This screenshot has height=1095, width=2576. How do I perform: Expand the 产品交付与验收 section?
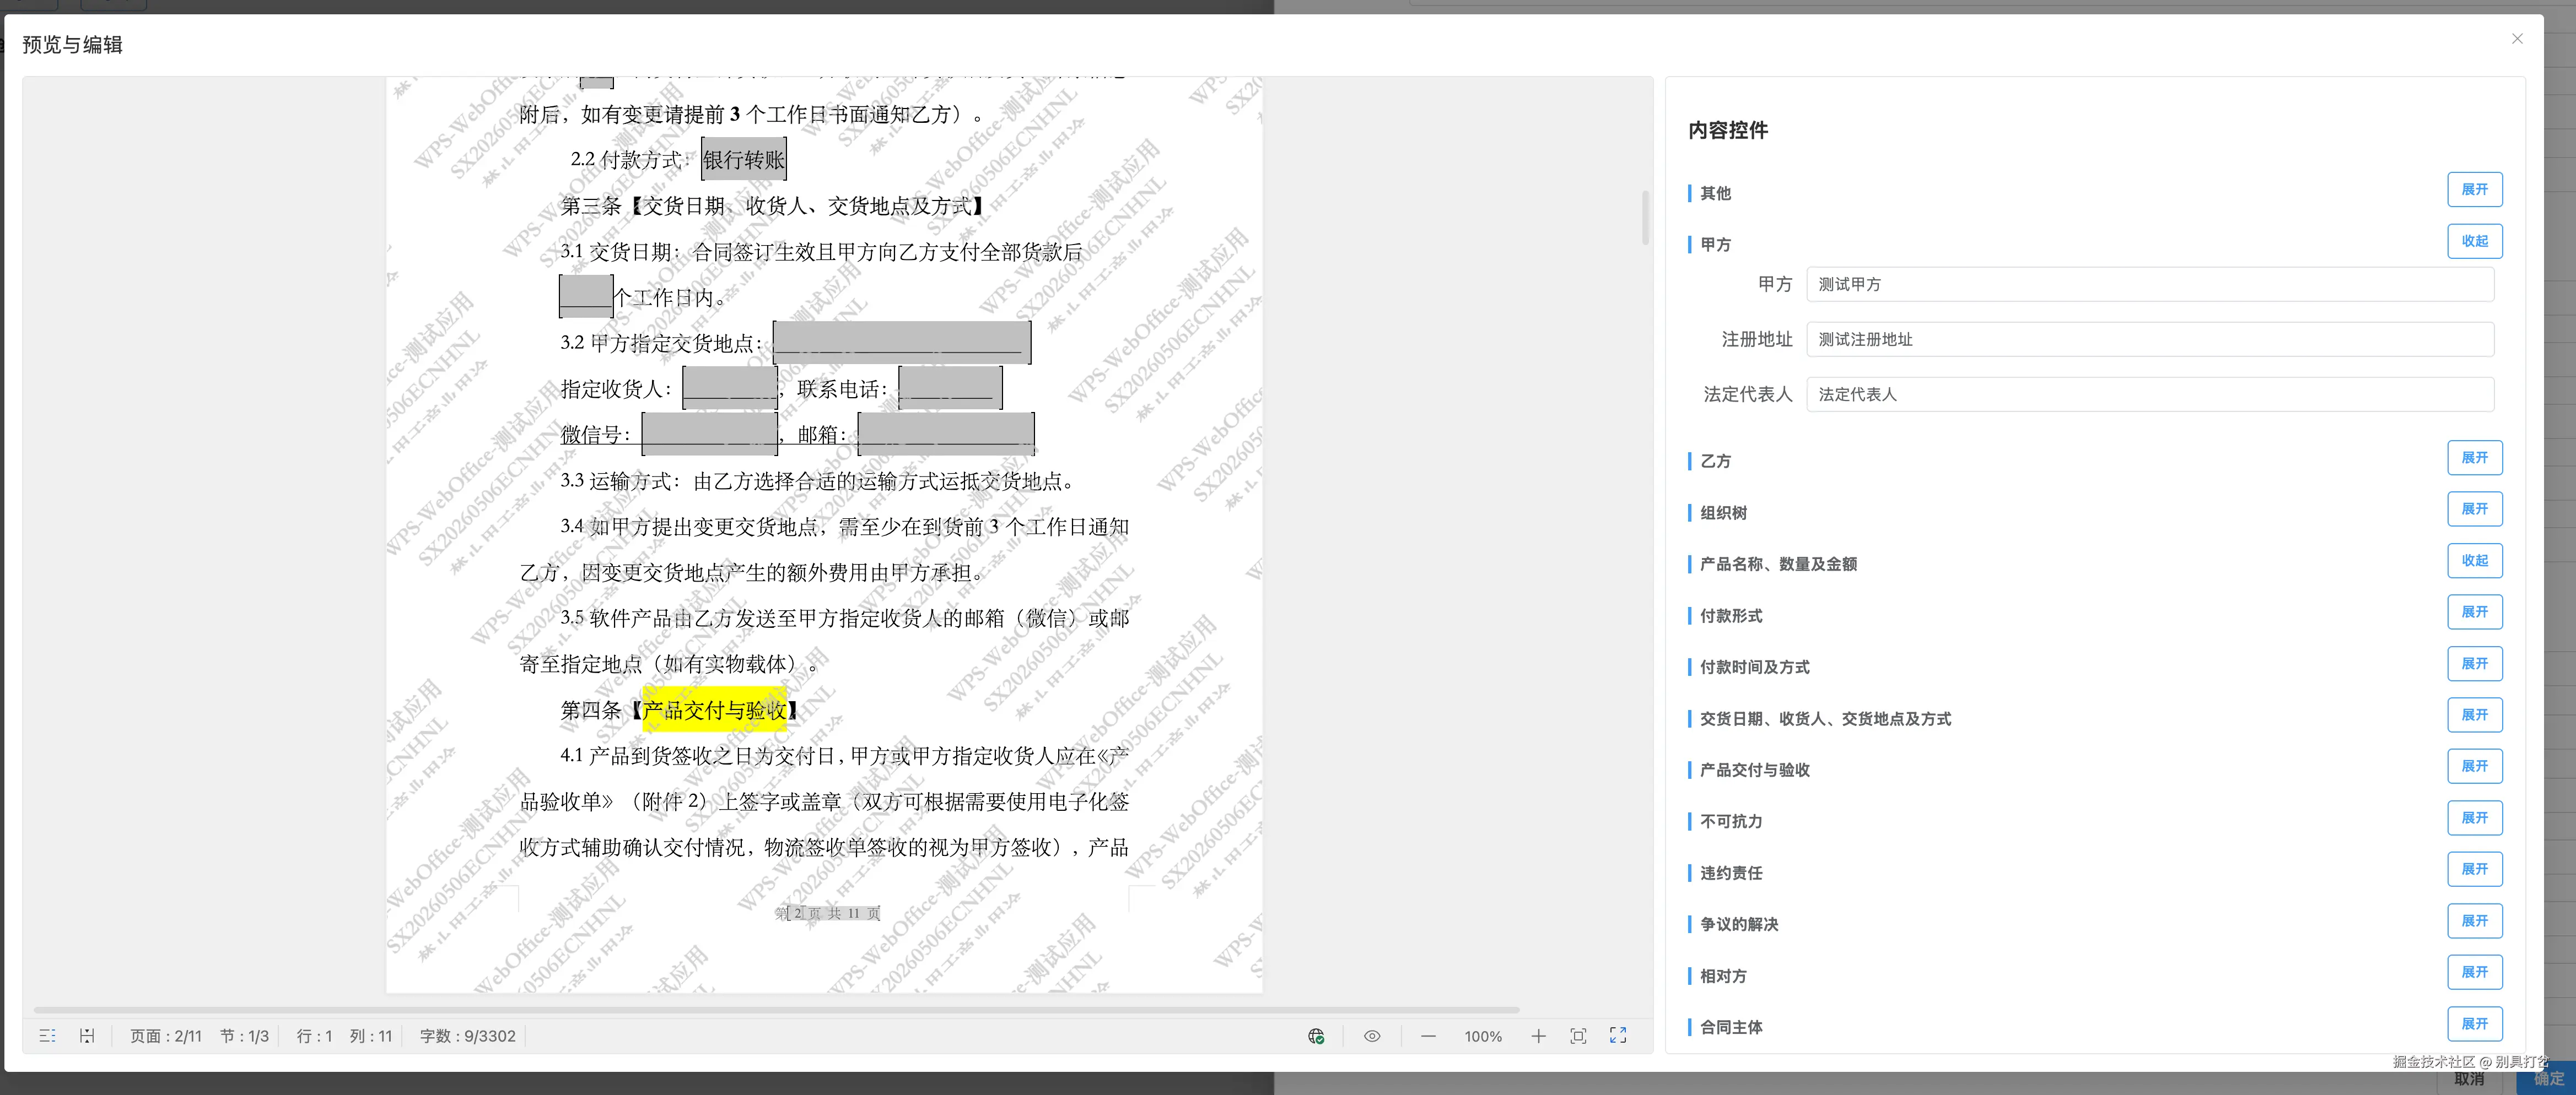tap(2474, 766)
